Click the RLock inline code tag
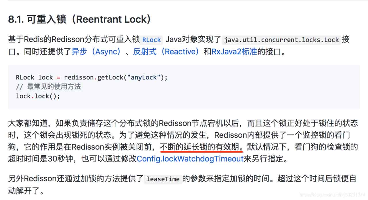Viewport: 368px width, 200px height. 152,40
